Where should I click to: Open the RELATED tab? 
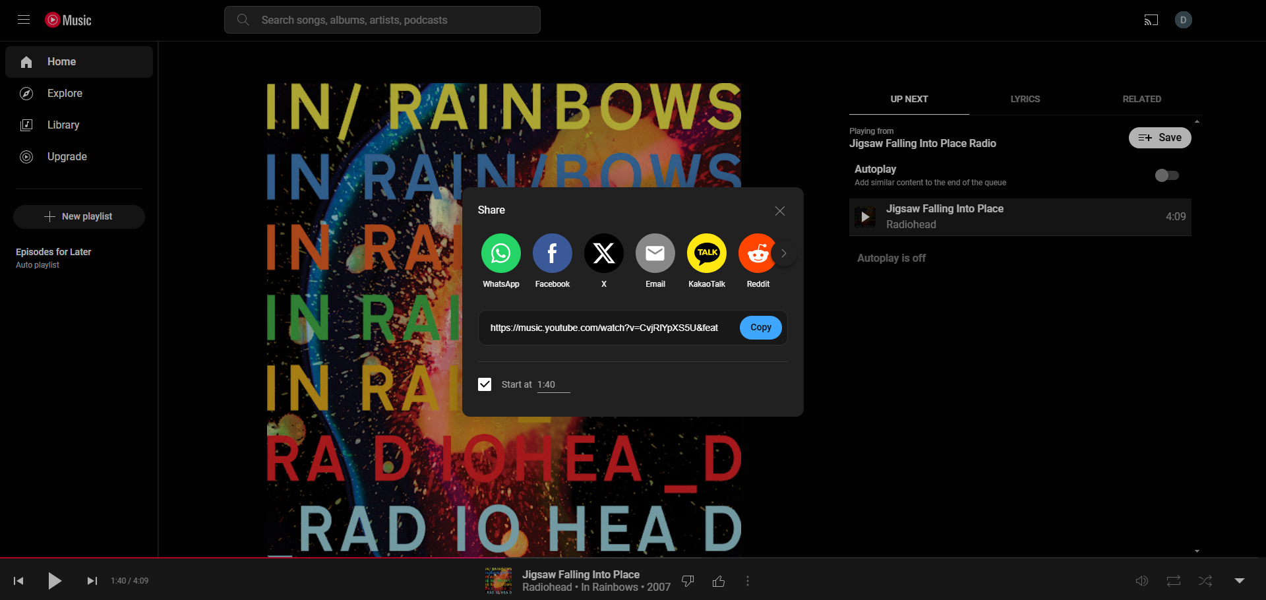tap(1142, 99)
